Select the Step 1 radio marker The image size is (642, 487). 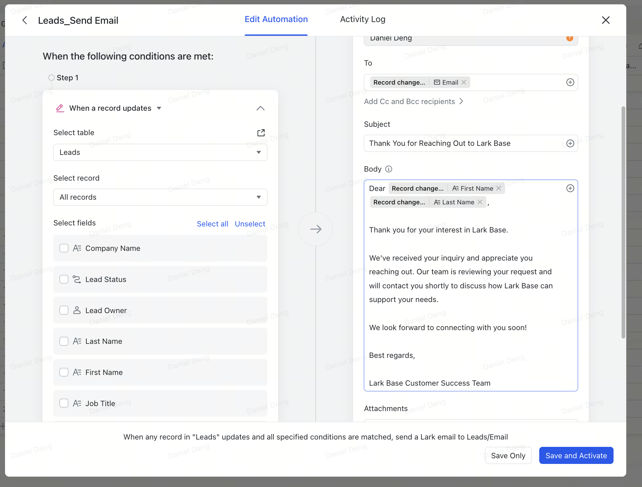click(x=52, y=78)
